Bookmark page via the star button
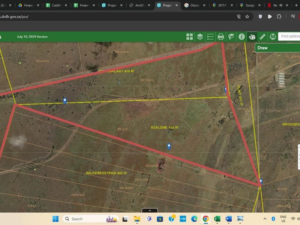Image resolution: width=300 pixels, height=225 pixels. 247,16
